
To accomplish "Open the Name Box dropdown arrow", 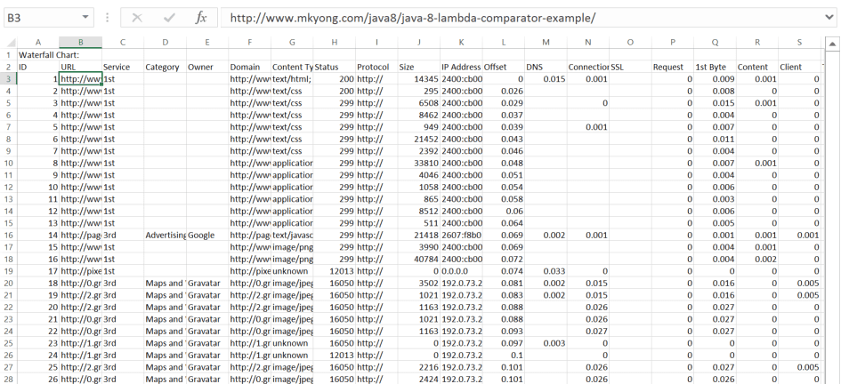I will [85, 18].
